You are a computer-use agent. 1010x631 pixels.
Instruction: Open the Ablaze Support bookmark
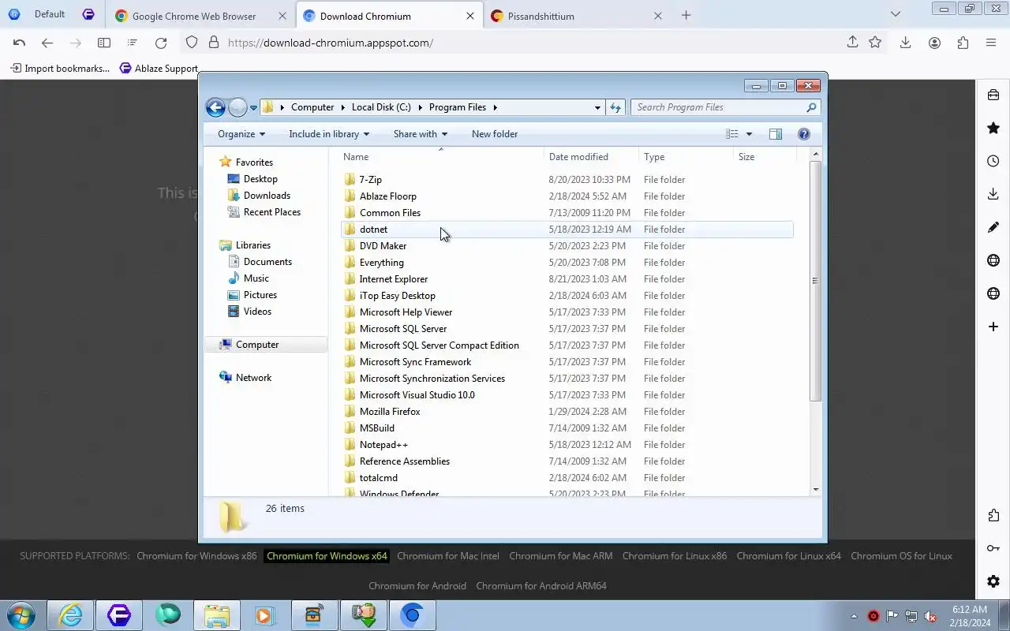(159, 68)
